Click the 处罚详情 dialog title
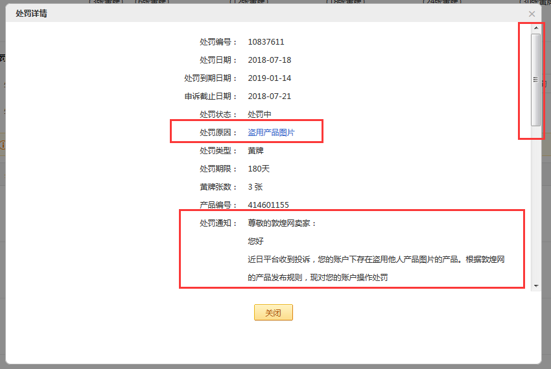Image resolution: width=551 pixels, height=369 pixels. pos(31,14)
